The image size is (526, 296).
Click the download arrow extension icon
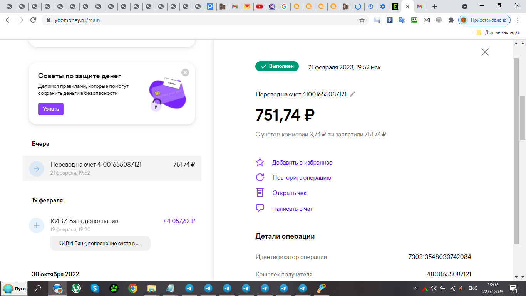(x=390, y=20)
